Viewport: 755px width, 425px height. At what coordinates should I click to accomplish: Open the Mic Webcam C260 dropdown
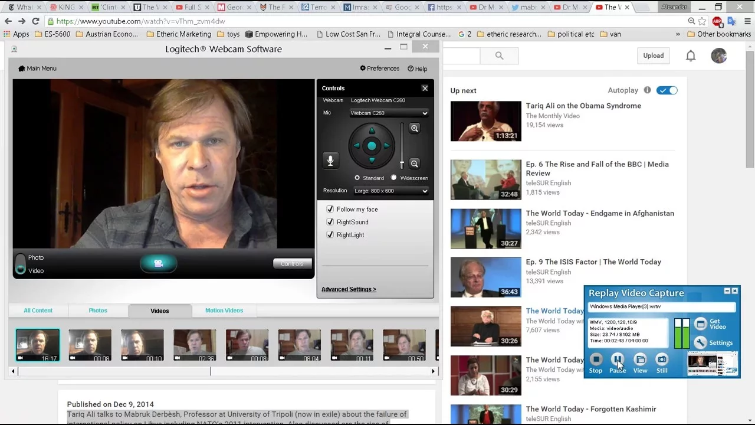click(389, 113)
